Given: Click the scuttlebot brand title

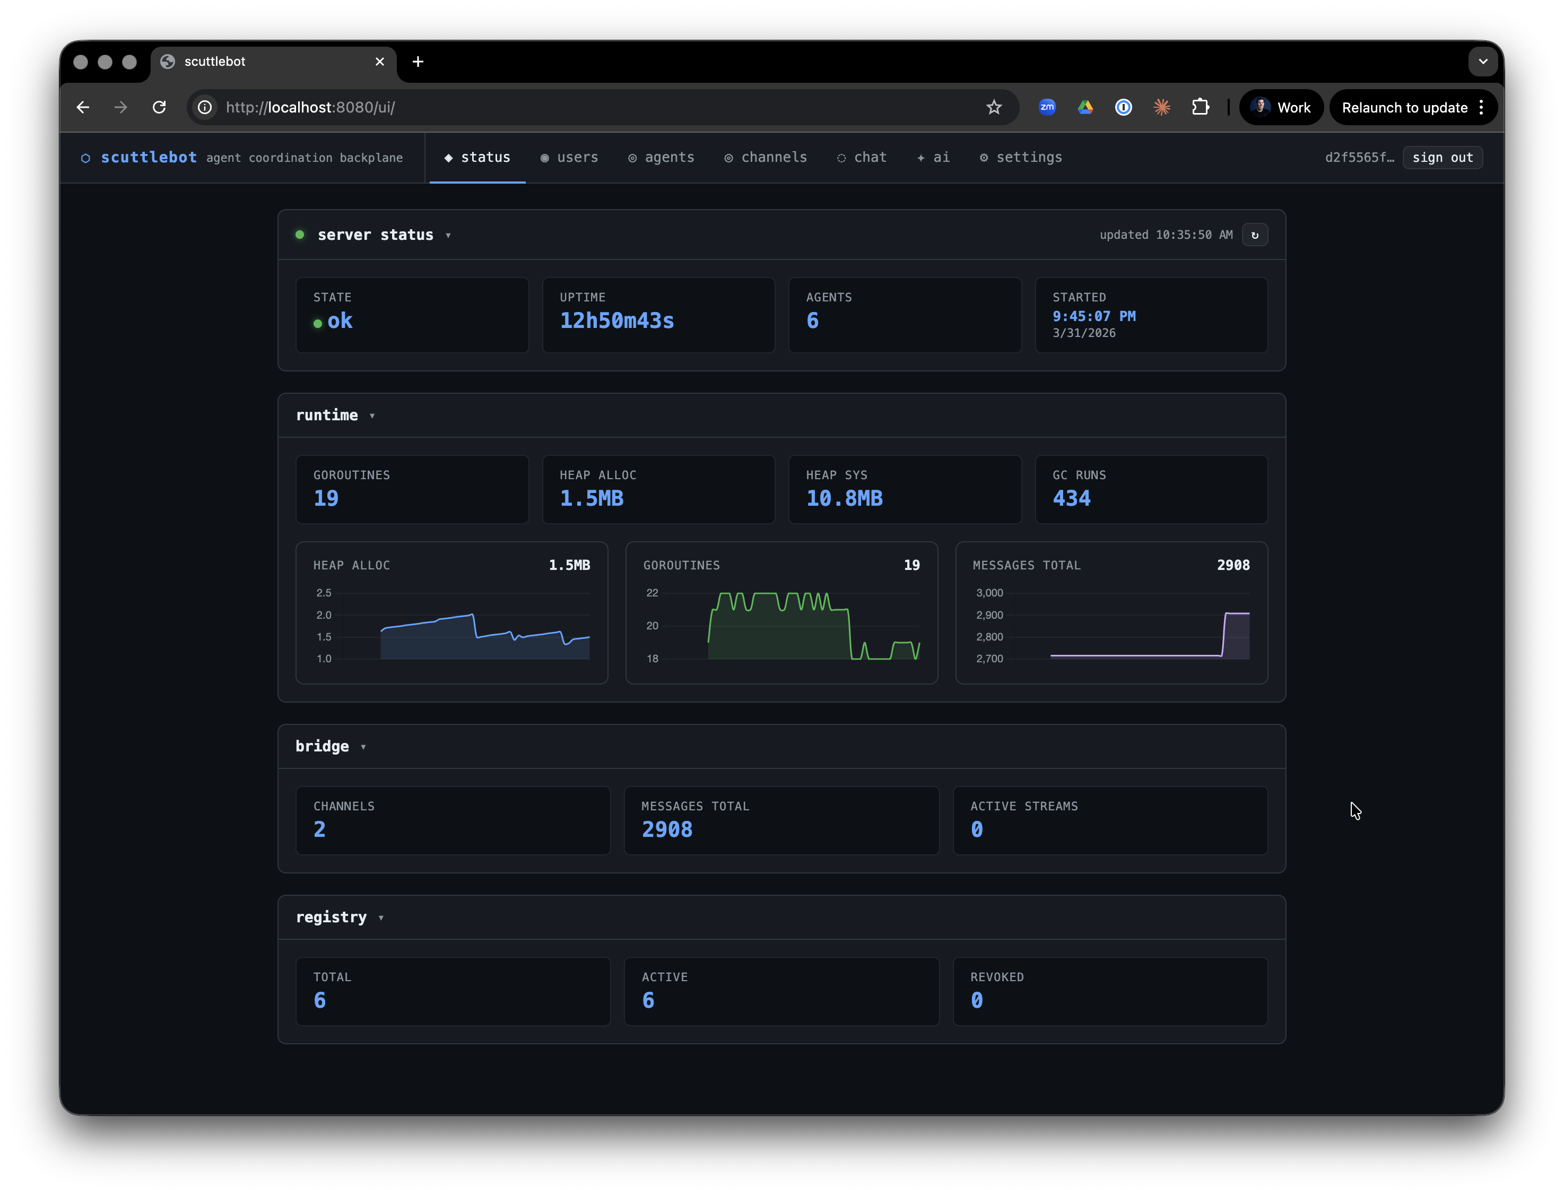Looking at the screenshot, I should tap(149, 157).
